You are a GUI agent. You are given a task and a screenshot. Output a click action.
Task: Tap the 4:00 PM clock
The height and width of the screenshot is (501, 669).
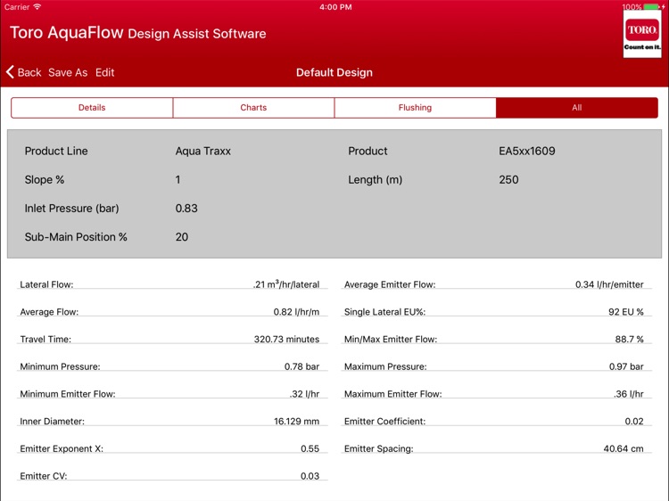pos(335,7)
